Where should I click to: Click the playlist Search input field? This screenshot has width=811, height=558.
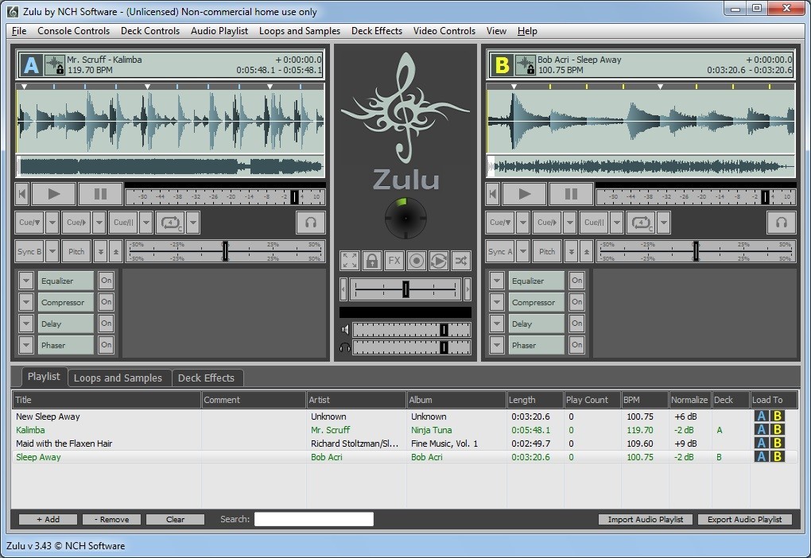click(x=313, y=519)
